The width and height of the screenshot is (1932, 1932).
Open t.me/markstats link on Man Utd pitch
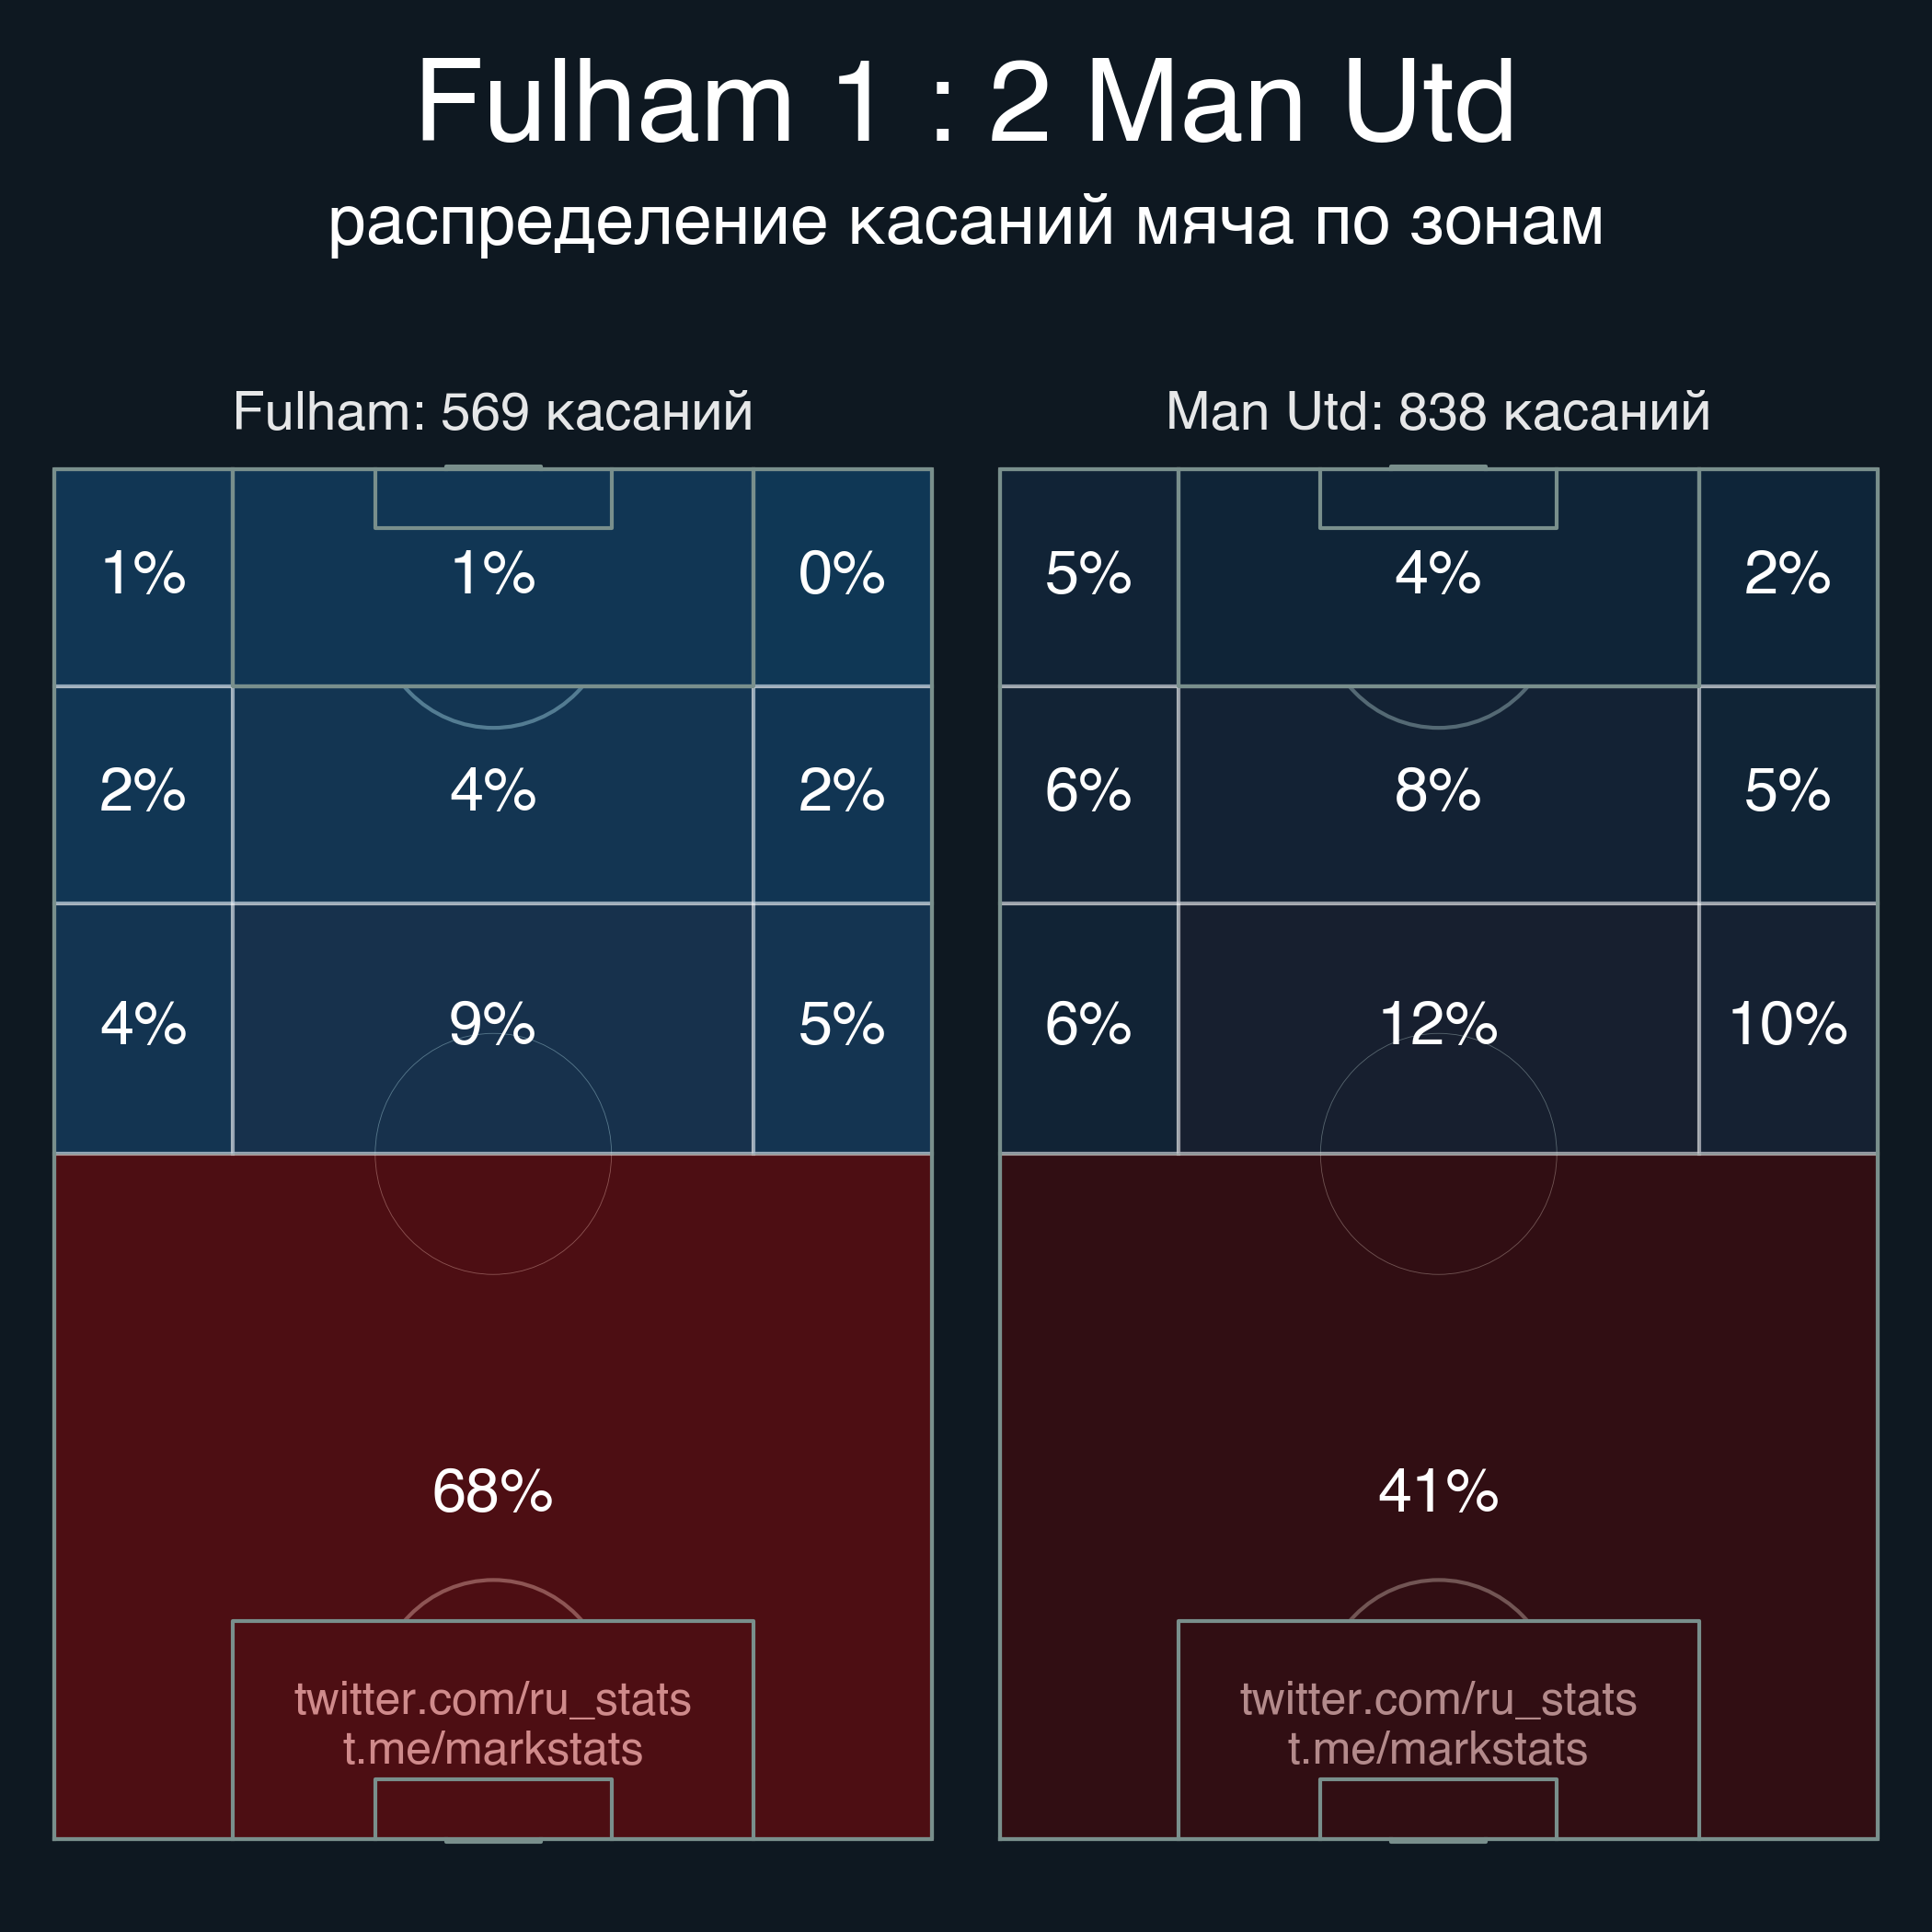[1438, 1749]
